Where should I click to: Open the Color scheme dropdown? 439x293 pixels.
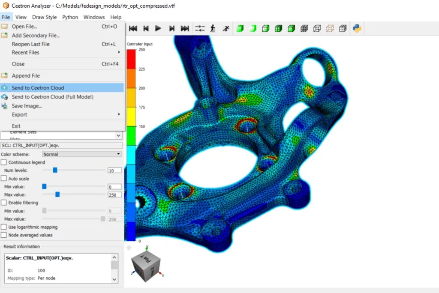pyautogui.click(x=82, y=154)
